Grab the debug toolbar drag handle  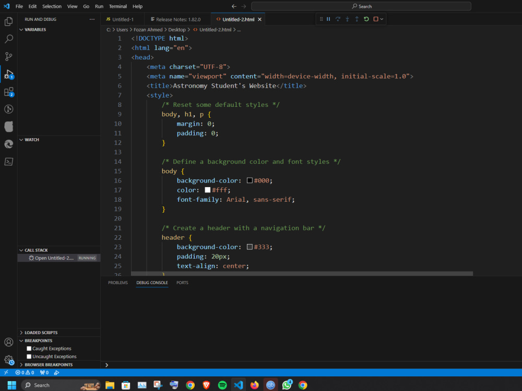point(321,19)
